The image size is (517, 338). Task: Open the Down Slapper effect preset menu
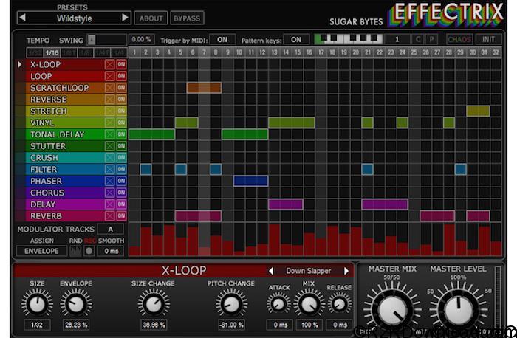[x=309, y=271]
